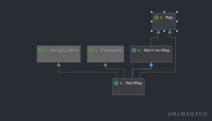
Task: Click the green lock icon beside Map
Action: [161, 18]
